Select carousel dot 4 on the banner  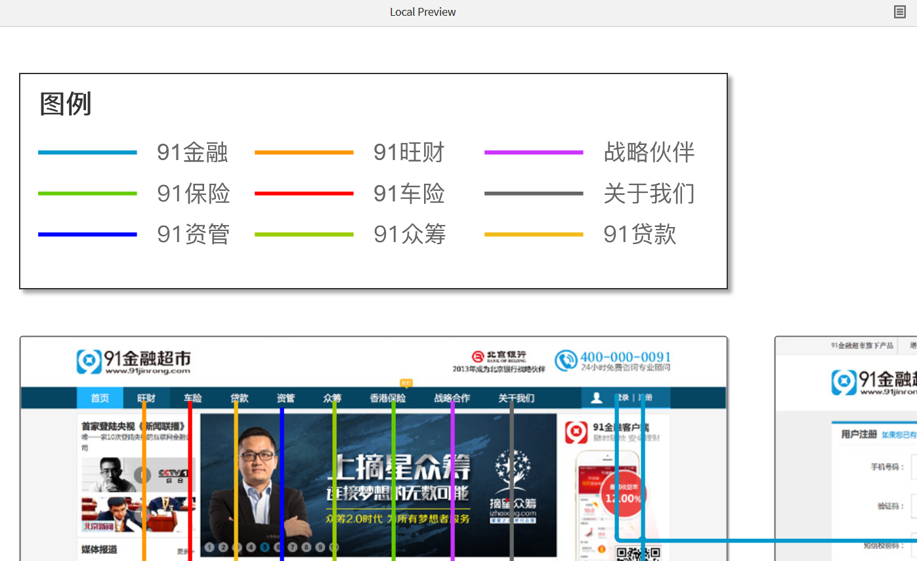[x=251, y=547]
